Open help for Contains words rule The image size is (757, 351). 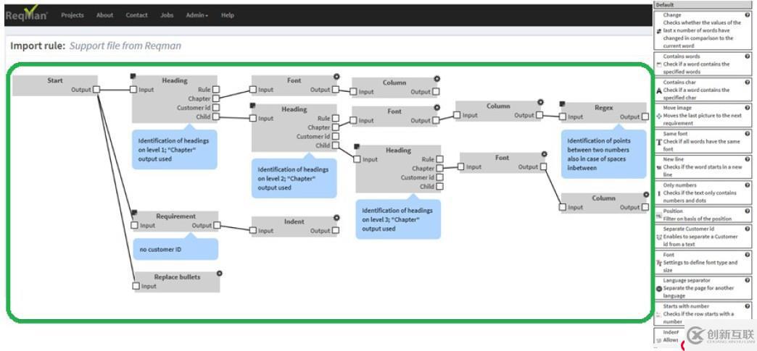(x=748, y=56)
